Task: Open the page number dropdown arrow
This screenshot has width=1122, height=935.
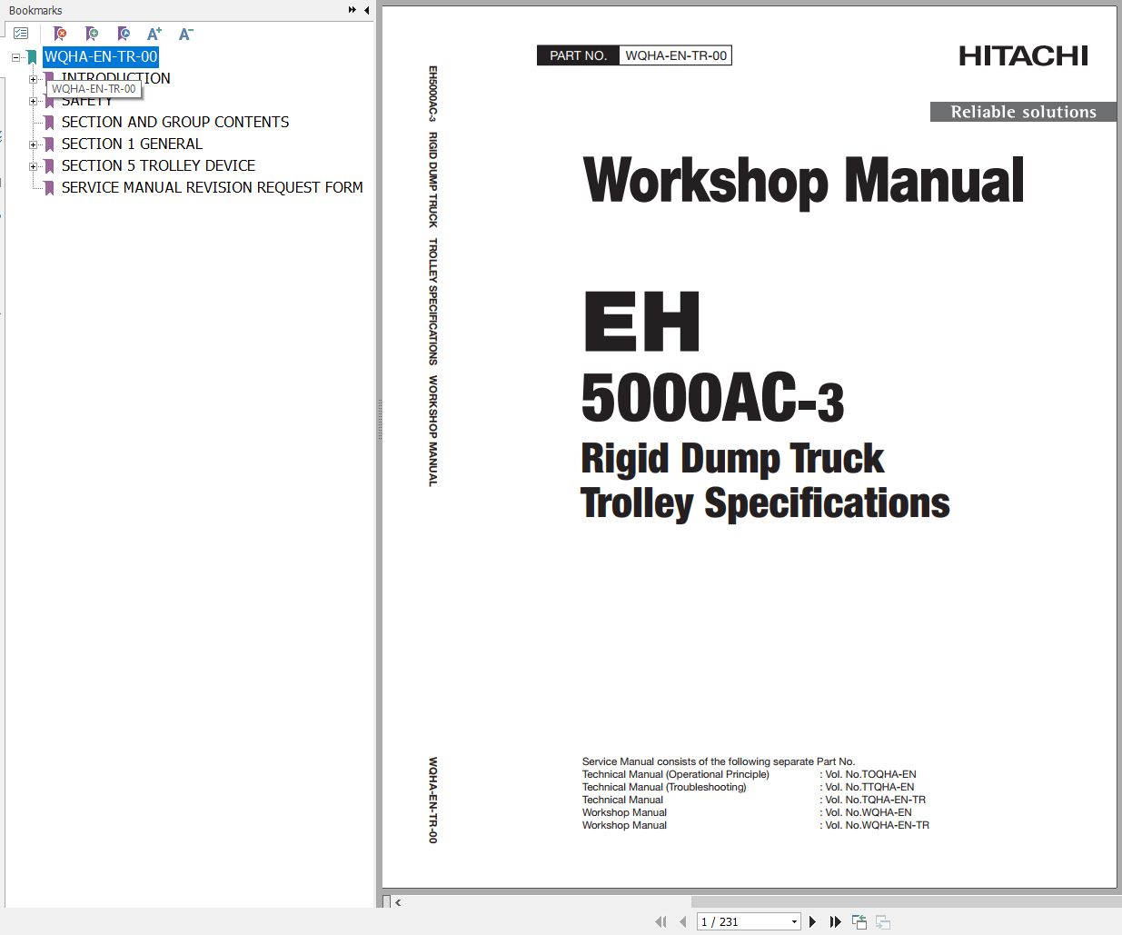Action: point(794,921)
